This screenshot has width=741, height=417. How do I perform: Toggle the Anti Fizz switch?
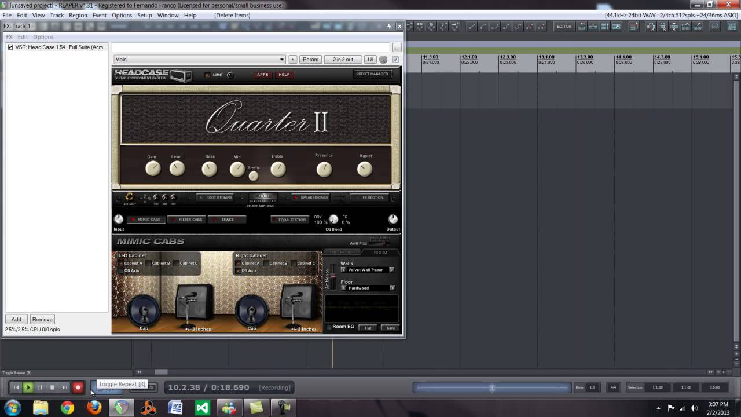click(379, 243)
